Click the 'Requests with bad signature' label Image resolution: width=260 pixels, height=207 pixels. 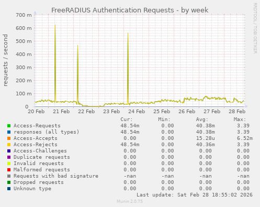point(56,176)
